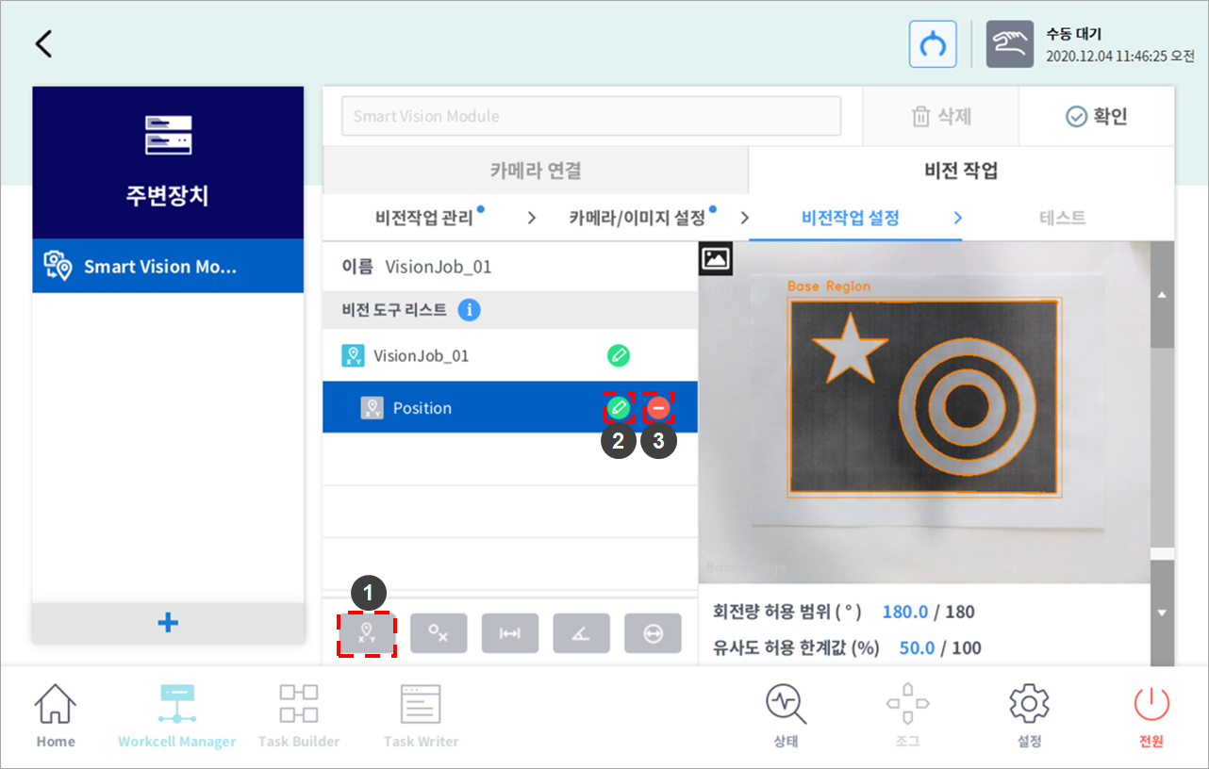Image resolution: width=1209 pixels, height=769 pixels.
Task: Select the diameter measurement tool icon
Action: click(653, 634)
